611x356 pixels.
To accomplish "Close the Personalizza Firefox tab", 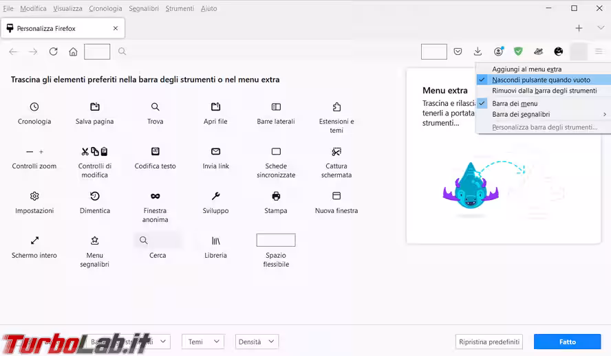I will (x=116, y=28).
